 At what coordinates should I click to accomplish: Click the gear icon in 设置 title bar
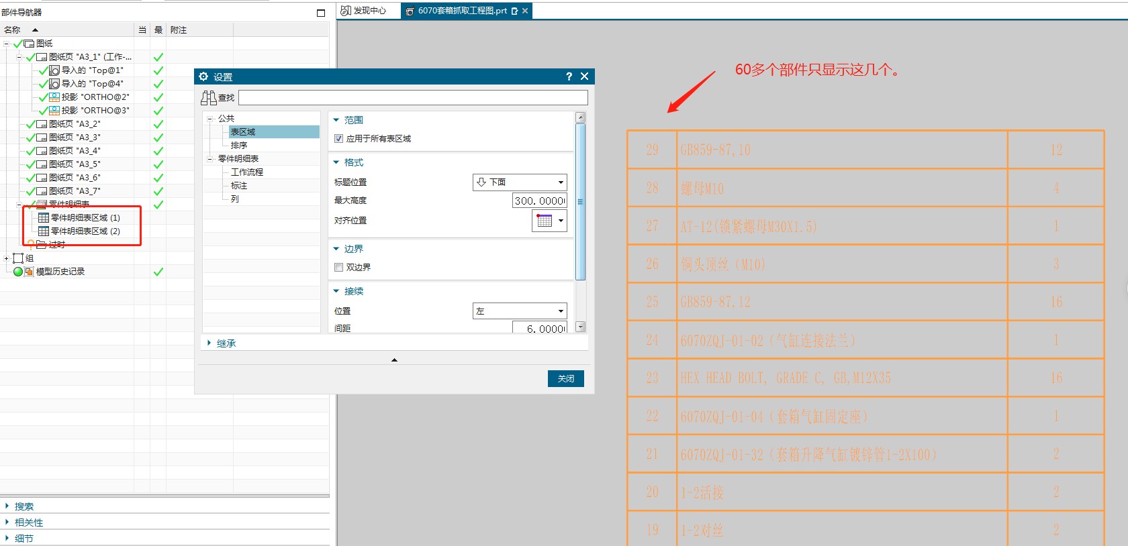(204, 76)
